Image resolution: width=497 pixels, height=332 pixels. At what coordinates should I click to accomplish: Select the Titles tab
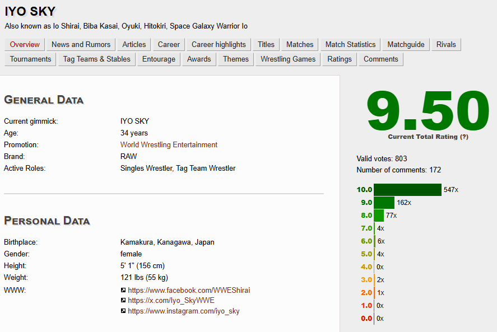266,44
